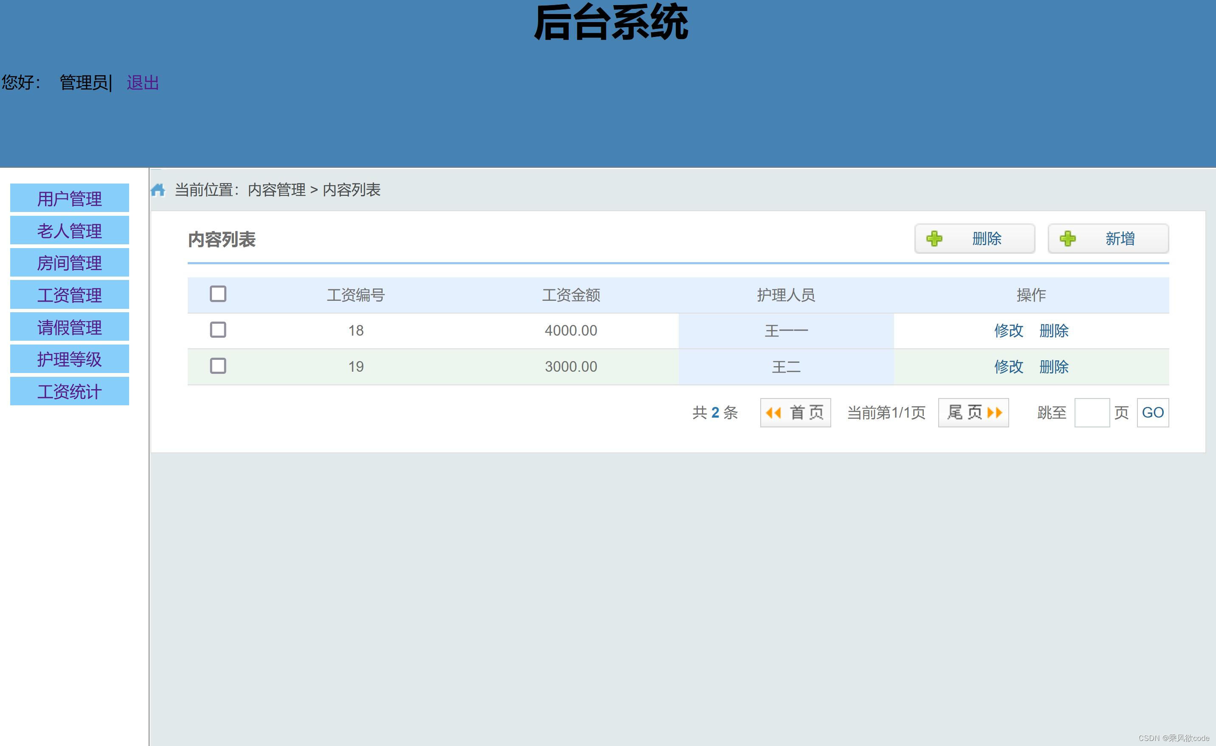
Task: Click 删除 link for row 19
Action: [1054, 366]
